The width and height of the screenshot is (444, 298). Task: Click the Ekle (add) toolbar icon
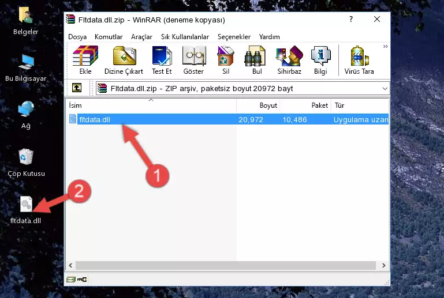[x=85, y=60]
